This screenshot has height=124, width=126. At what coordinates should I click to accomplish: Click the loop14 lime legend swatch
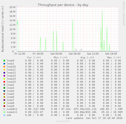pos(4,79)
